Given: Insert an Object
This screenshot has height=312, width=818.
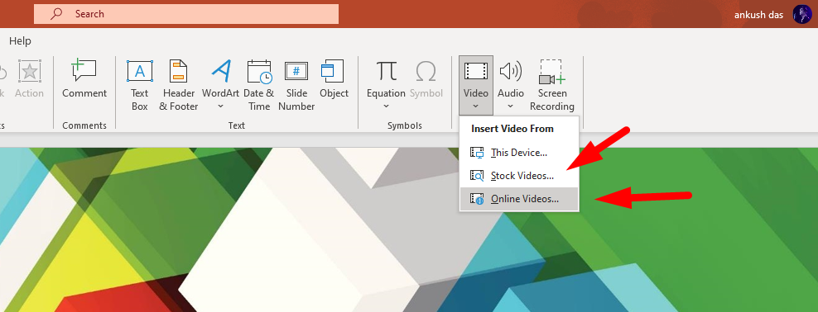Looking at the screenshot, I should 334,79.
